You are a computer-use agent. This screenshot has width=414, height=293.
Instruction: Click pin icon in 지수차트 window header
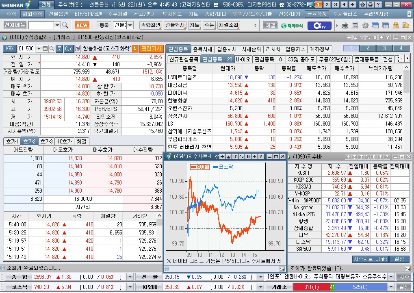click(254, 156)
